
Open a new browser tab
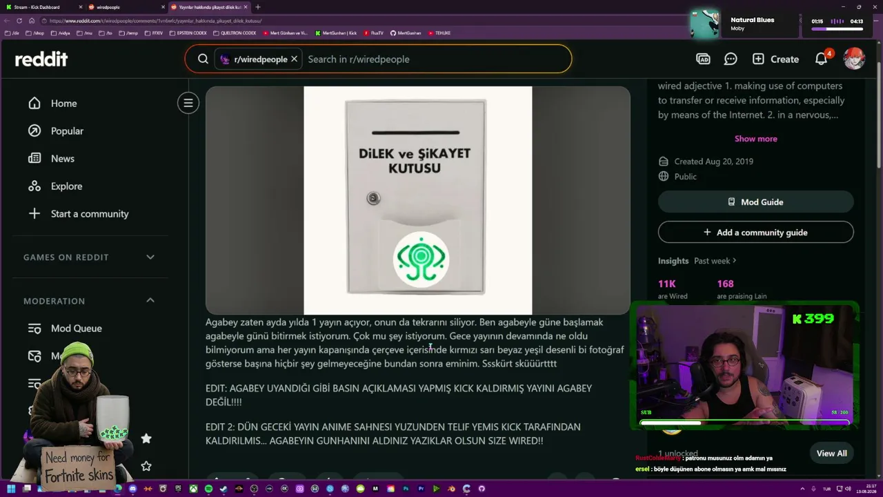(258, 7)
